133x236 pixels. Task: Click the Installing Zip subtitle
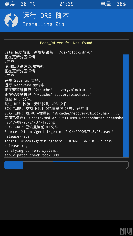[x=43, y=24]
